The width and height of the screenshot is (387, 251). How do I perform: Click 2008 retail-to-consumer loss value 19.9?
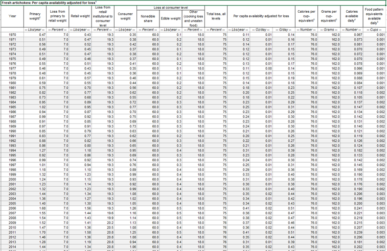[103, 218]
